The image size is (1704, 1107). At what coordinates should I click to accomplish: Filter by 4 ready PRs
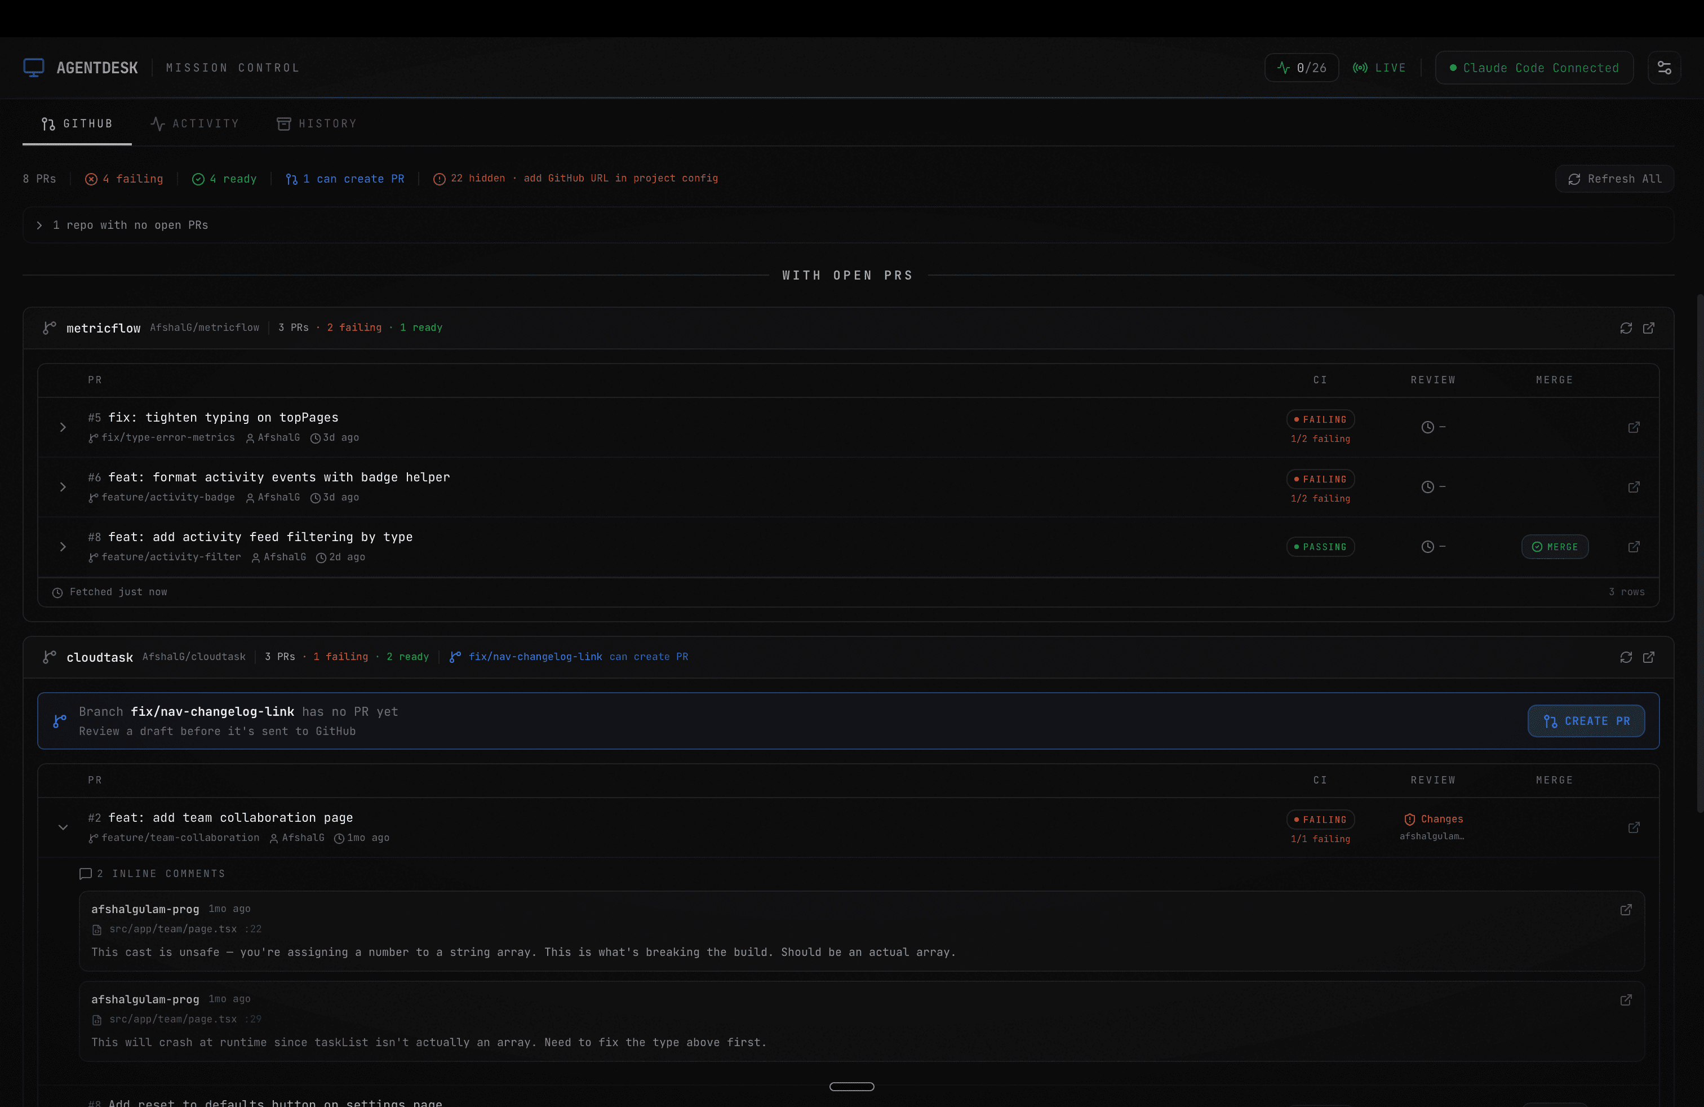pyautogui.click(x=224, y=179)
